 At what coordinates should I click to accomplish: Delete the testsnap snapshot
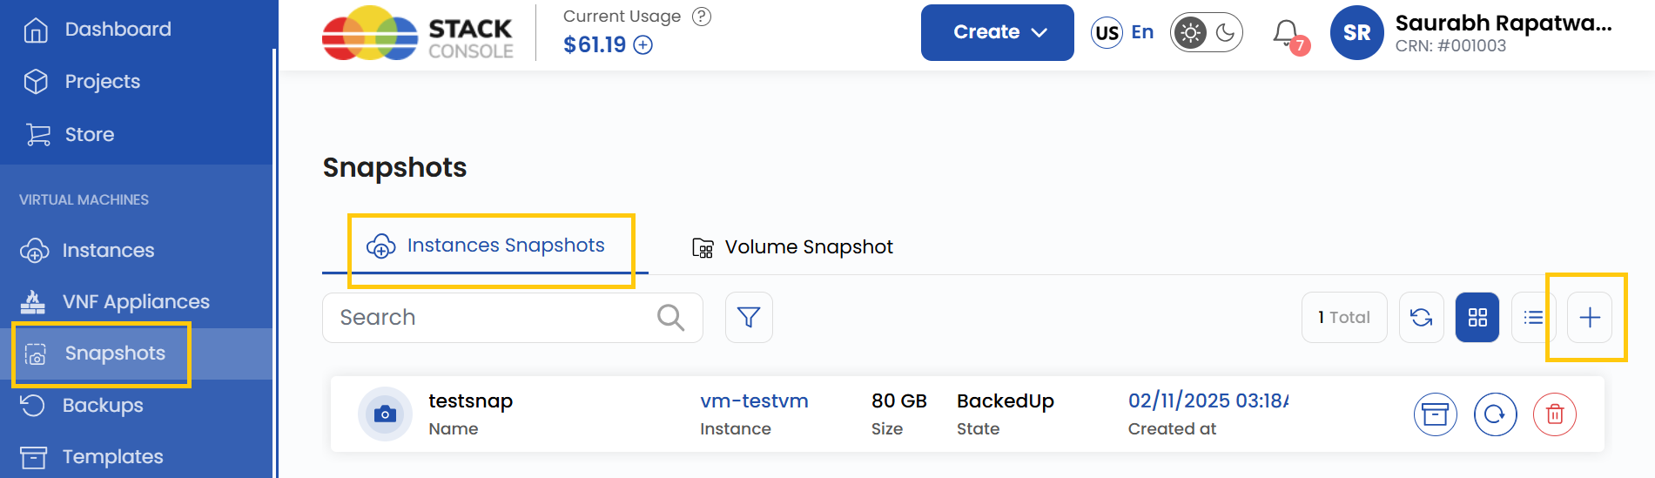pos(1554,414)
